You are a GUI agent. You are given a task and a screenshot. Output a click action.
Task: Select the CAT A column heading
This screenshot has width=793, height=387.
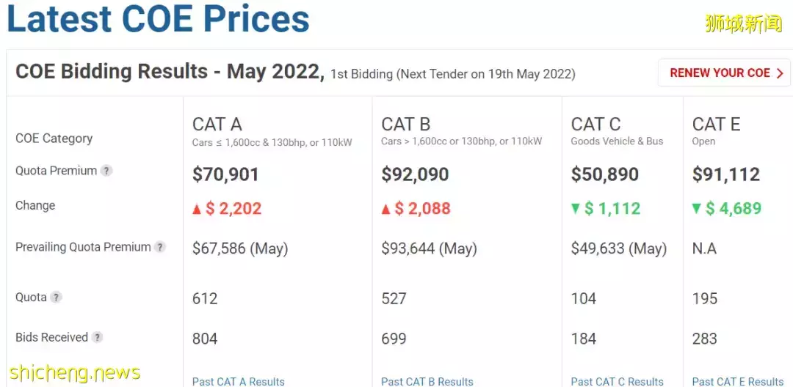pyautogui.click(x=217, y=125)
